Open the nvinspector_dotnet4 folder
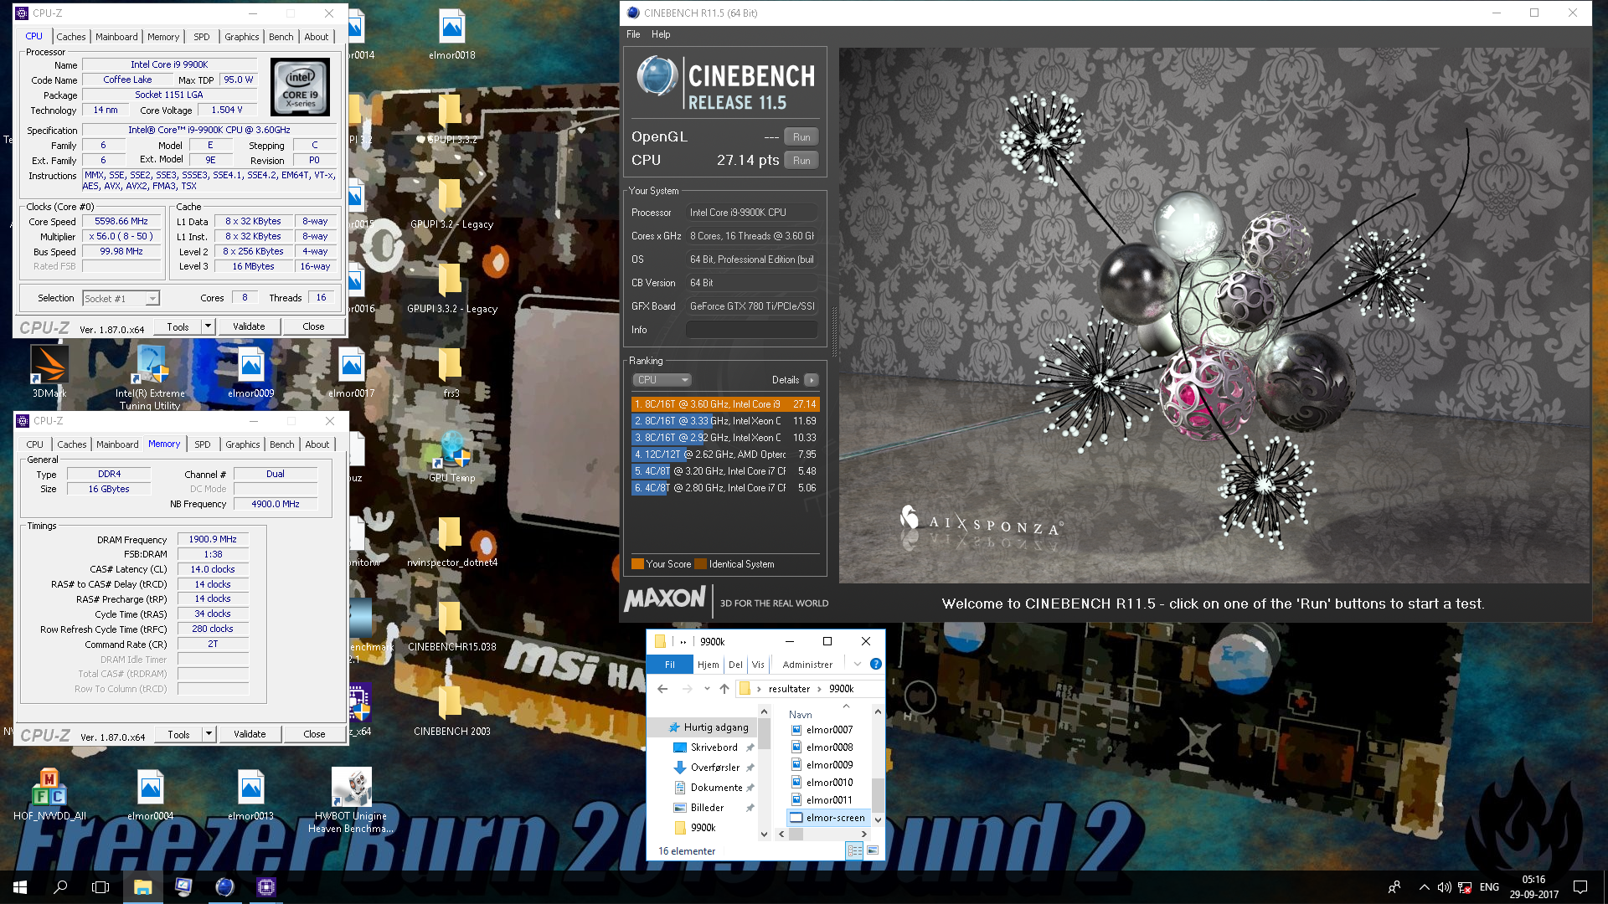The height and width of the screenshot is (904, 1608). coord(451,542)
